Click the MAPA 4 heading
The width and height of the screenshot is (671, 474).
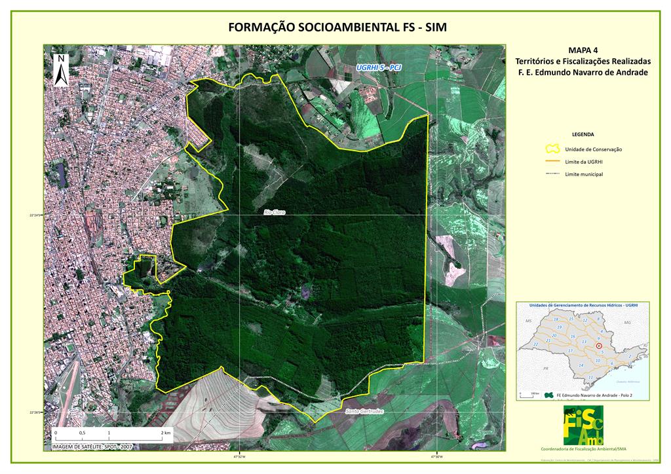click(583, 50)
